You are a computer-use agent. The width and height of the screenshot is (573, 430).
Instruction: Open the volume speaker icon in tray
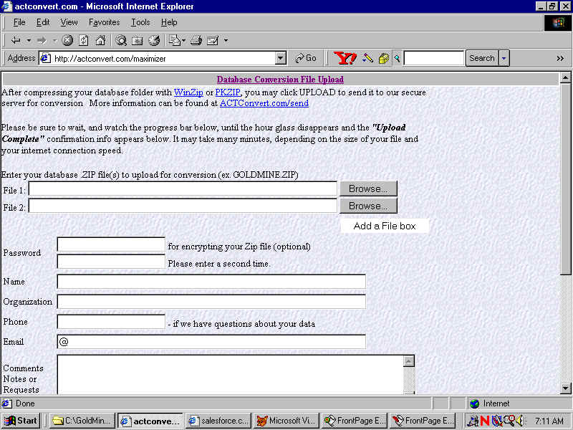pyautogui.click(x=519, y=421)
